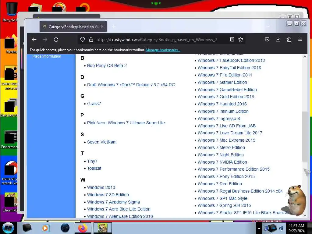312x234 pixels.
Task: Open the Extensions puzzle icon
Action: (289, 39)
